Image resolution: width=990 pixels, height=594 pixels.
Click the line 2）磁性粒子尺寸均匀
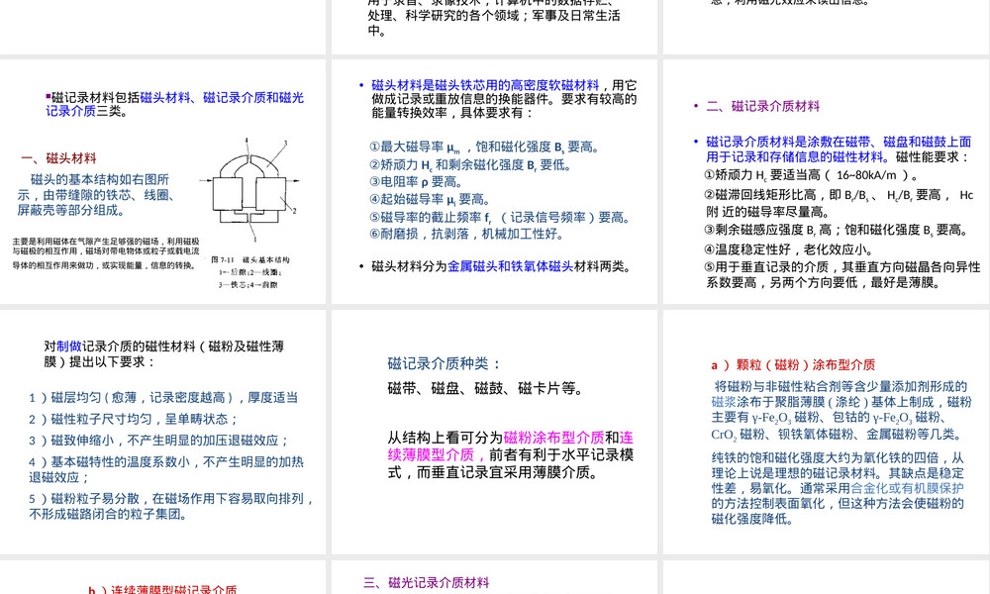coord(134,419)
